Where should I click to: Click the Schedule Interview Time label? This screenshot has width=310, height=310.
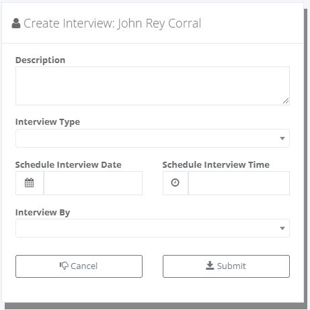pyautogui.click(x=216, y=165)
